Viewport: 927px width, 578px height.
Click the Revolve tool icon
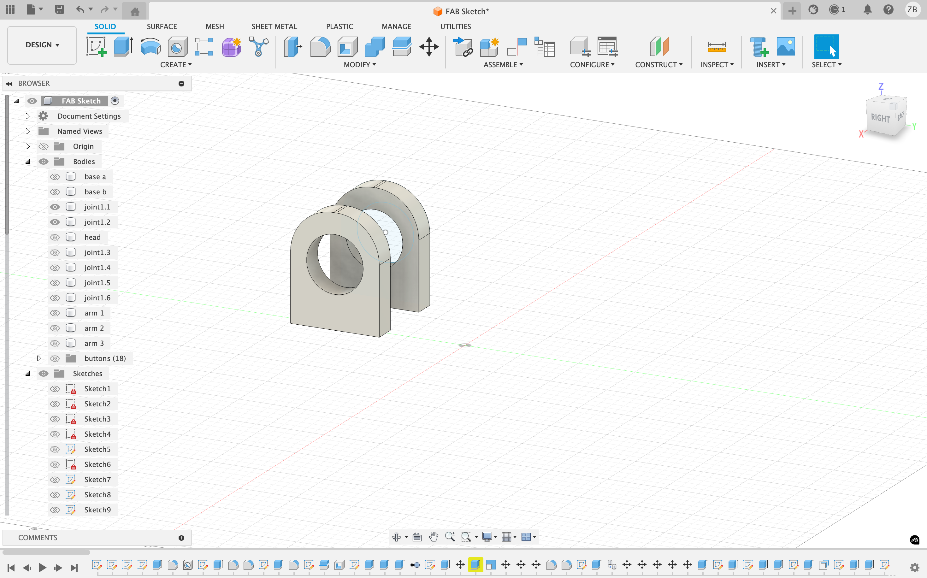point(150,47)
